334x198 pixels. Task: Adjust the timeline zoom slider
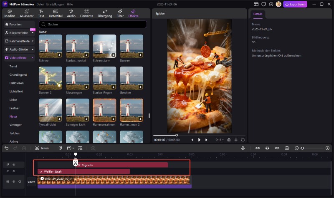(x=303, y=148)
